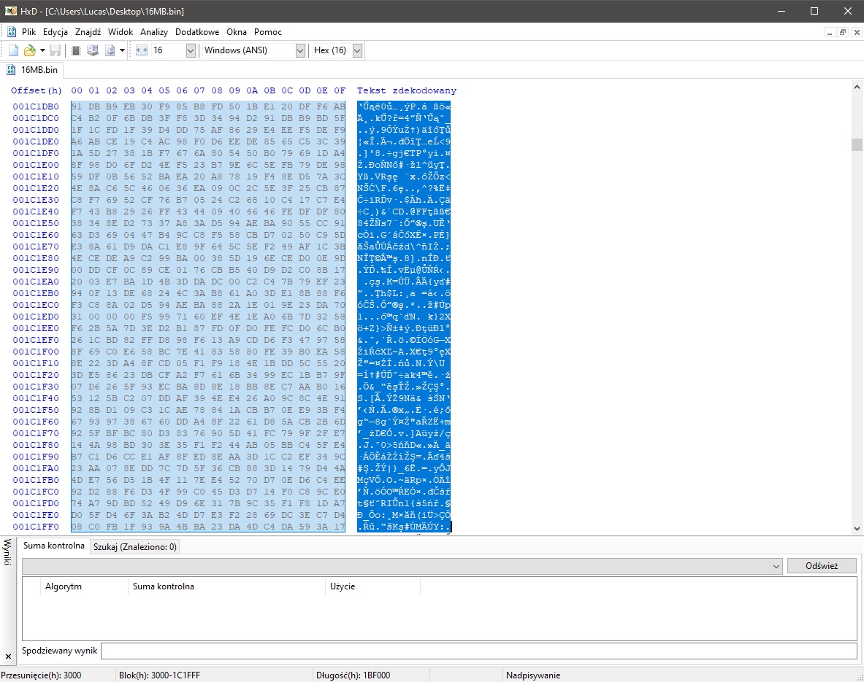Screen dimensions: 864x682
Task: Open file using the folder icon
Action: pyautogui.click(x=30, y=50)
